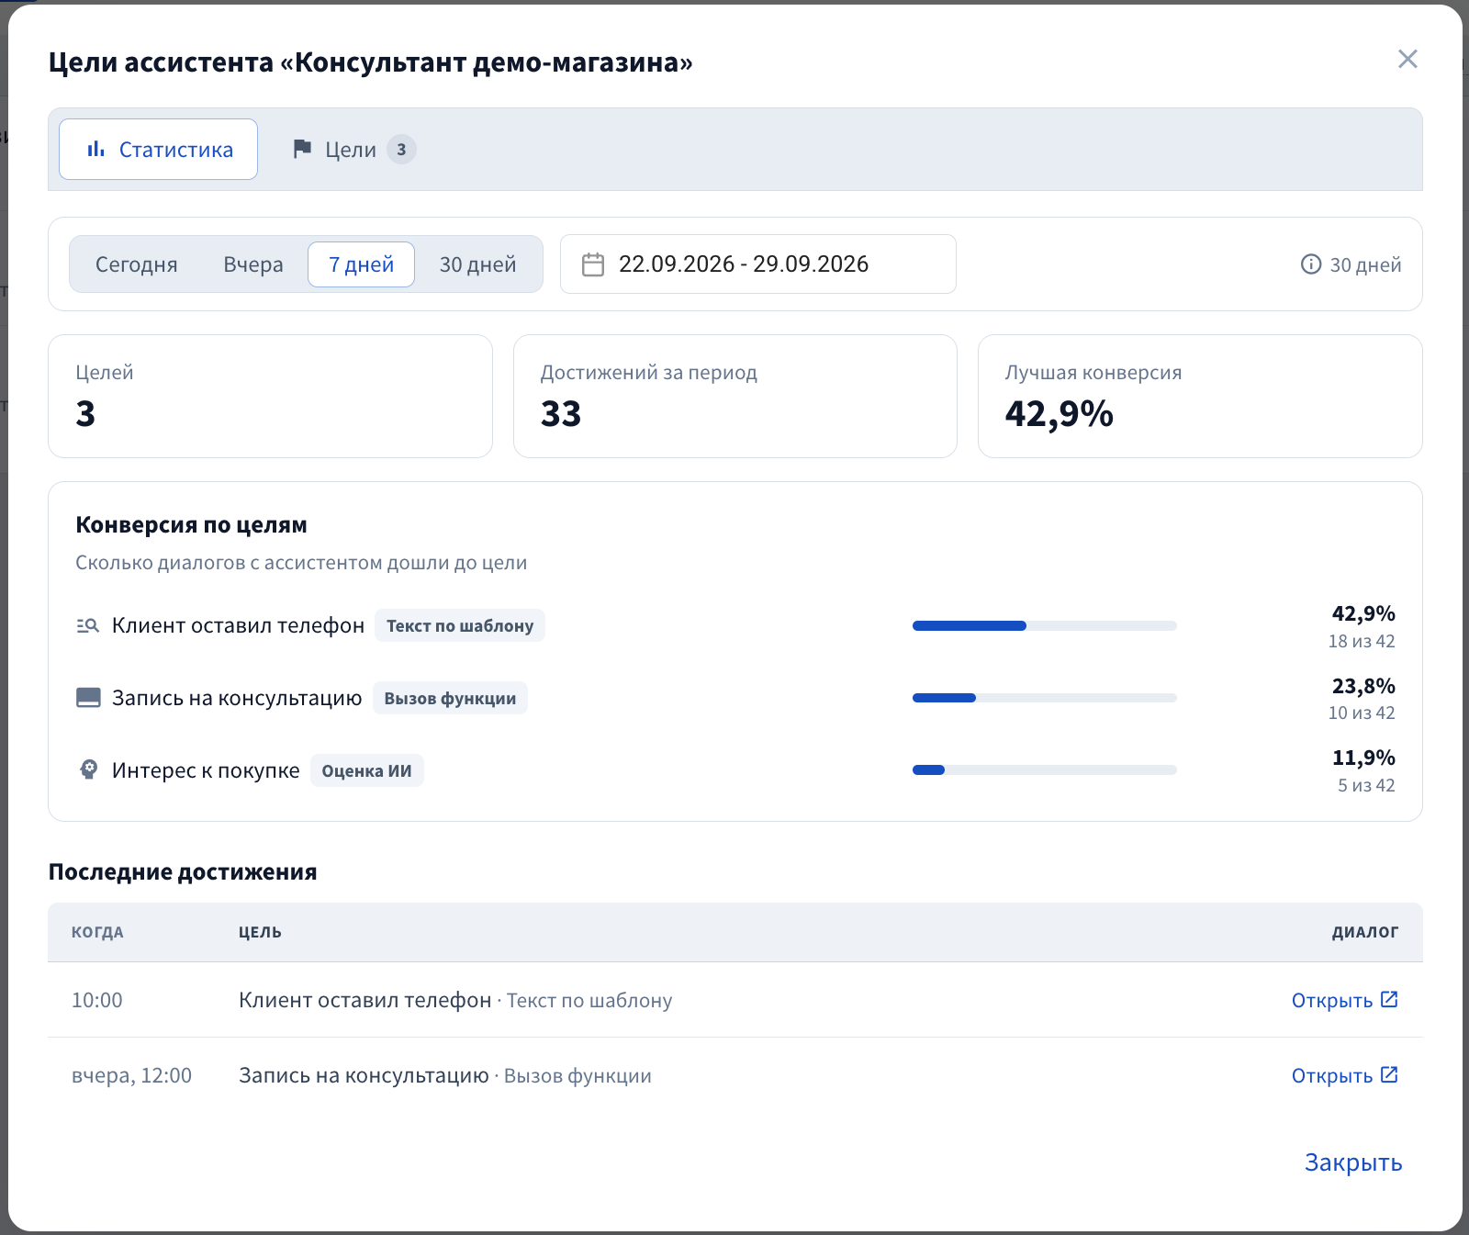Click the 30 дней retention note text
Screen dimensions: 1469x1235
[x=1365, y=265]
